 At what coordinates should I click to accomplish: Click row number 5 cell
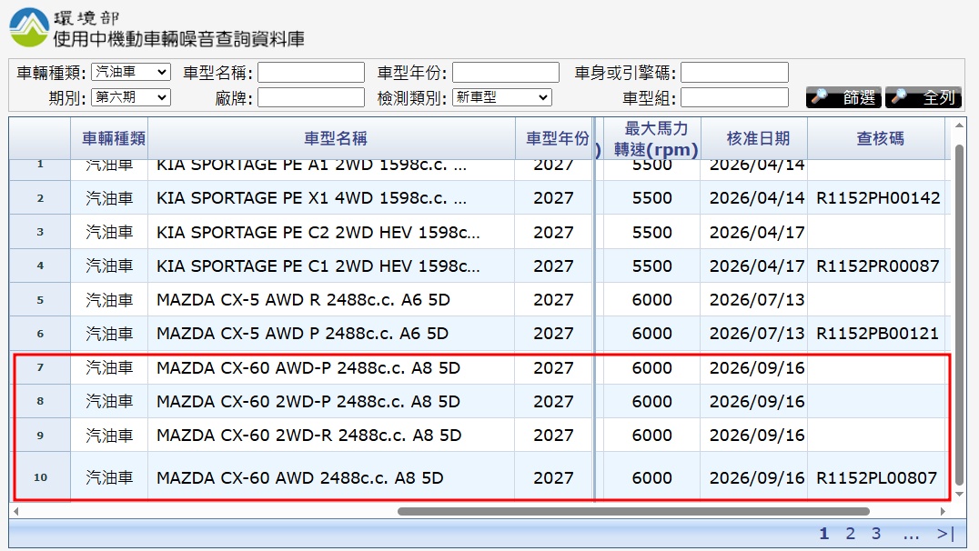point(40,299)
